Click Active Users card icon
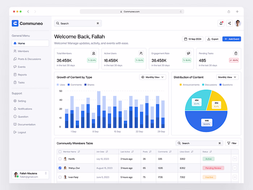Screen dimensions: 253x190 (x=141, y=53)
